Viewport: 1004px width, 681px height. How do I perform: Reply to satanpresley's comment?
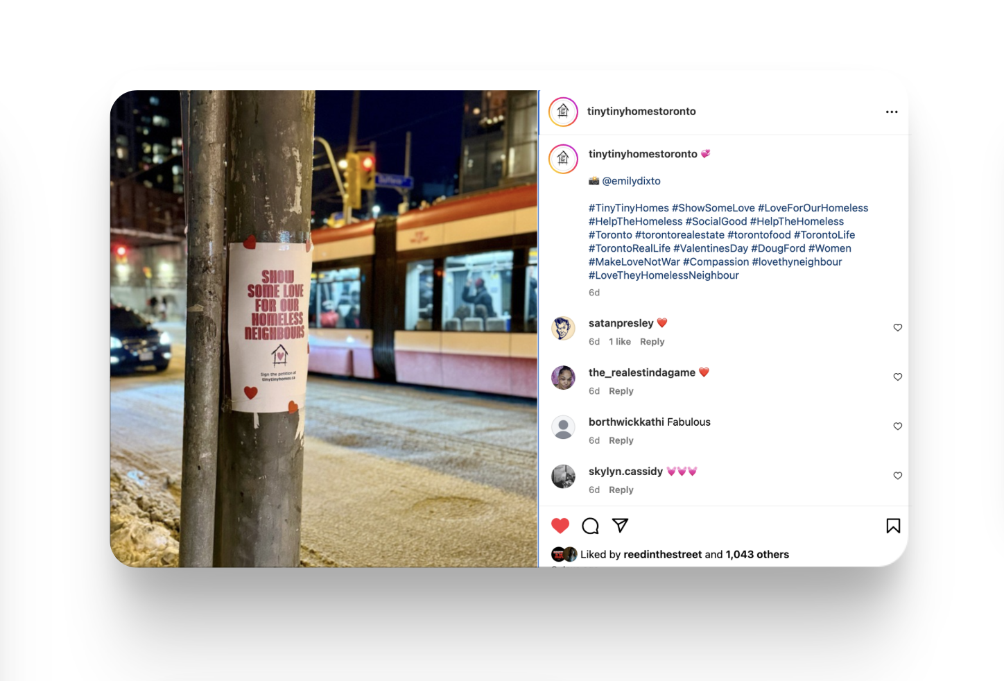pos(652,342)
